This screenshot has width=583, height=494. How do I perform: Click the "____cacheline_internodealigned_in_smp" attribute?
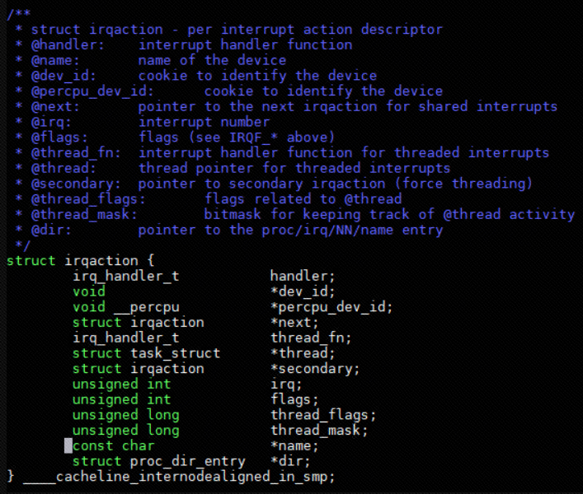(179, 478)
